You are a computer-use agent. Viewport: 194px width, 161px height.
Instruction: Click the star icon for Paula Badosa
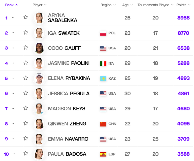(x=26, y=153)
